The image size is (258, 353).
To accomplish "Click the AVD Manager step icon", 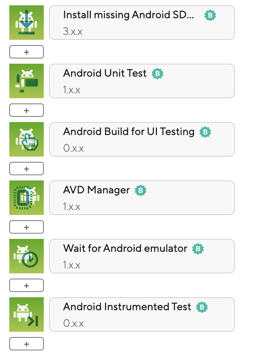I will point(27,198).
